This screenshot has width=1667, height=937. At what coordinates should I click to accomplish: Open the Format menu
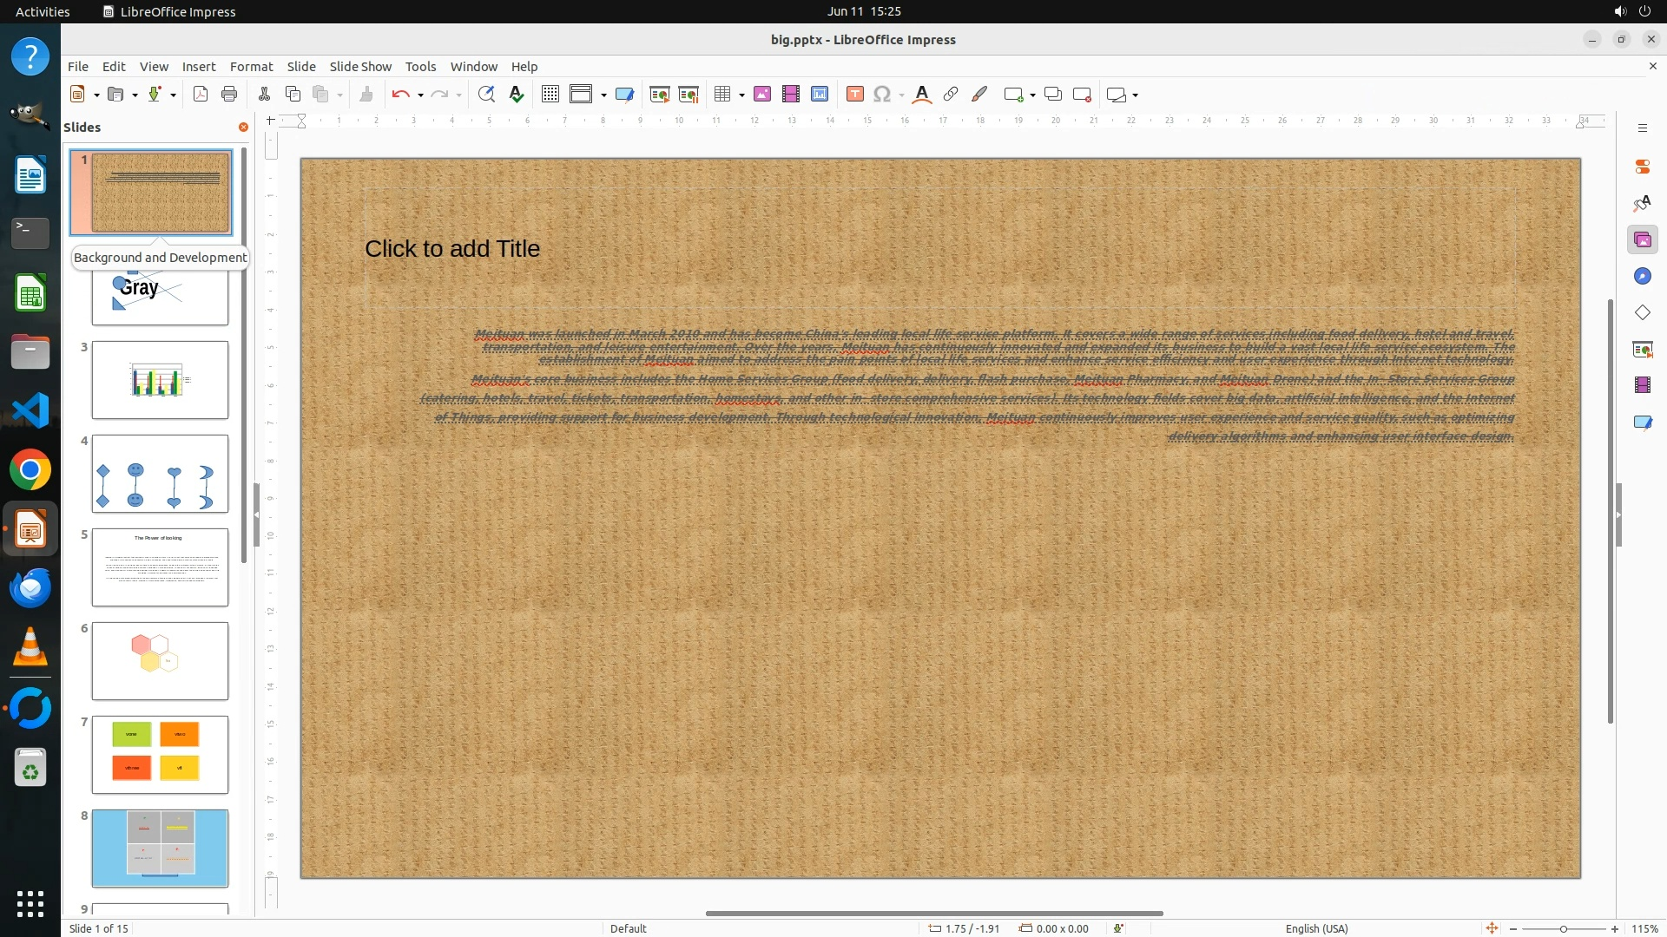point(251,66)
